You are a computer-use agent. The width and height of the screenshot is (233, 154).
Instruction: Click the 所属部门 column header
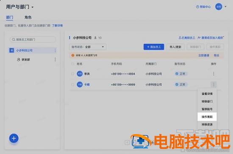(x=151, y=64)
